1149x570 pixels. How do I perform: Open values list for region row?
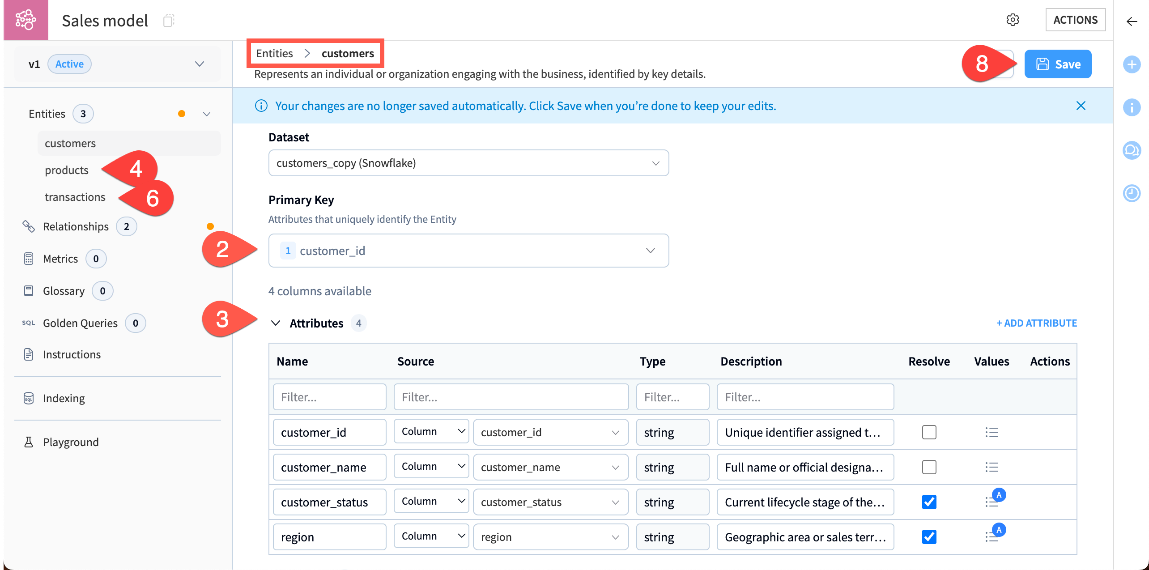click(992, 537)
